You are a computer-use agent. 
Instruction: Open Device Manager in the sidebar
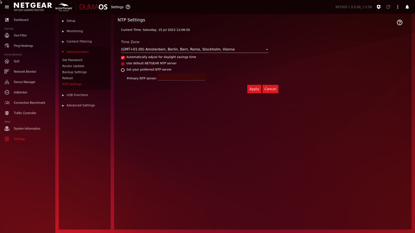point(24,82)
